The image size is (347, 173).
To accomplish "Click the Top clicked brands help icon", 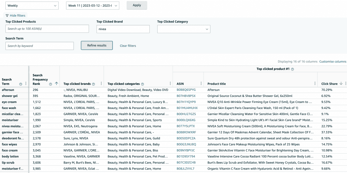I will click(x=93, y=84).
